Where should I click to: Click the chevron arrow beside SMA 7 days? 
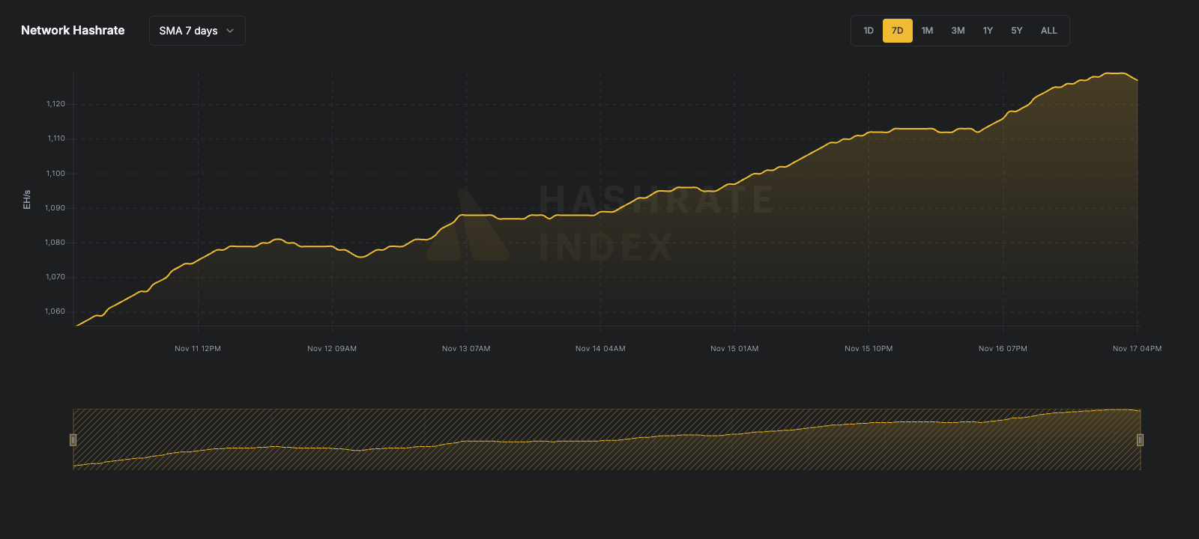pos(230,31)
